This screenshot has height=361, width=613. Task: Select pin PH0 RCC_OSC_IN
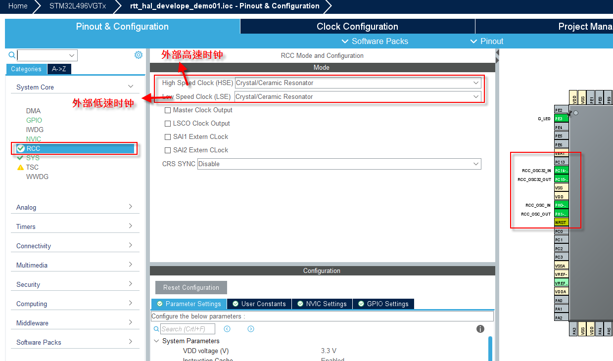tap(561, 205)
